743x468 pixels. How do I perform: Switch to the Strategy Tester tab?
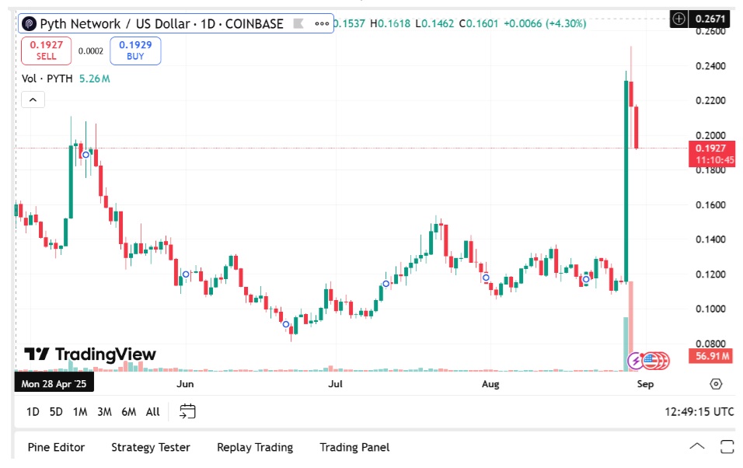[151, 448]
